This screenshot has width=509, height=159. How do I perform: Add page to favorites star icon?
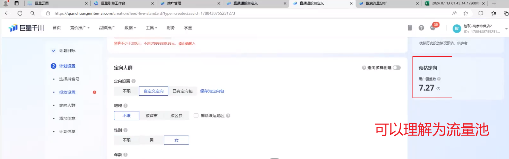466,13
